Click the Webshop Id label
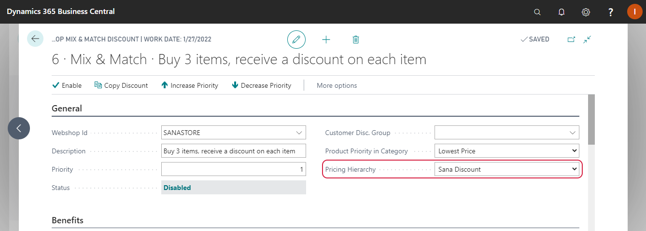 coord(70,133)
